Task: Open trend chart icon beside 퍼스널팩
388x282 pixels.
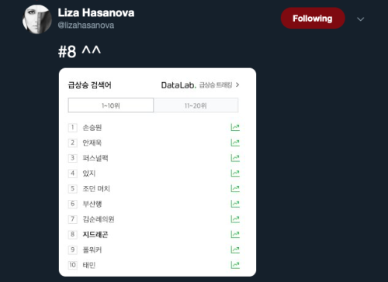Action: point(235,158)
